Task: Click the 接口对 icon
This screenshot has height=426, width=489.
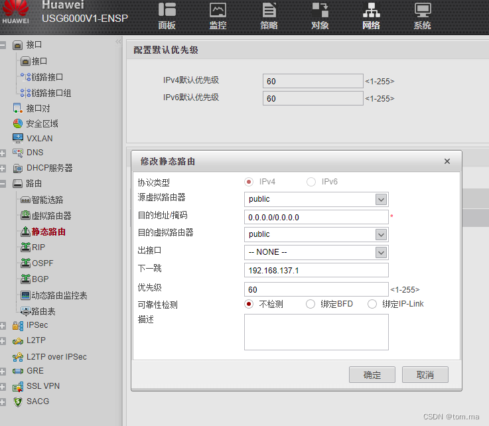Action: [18, 108]
